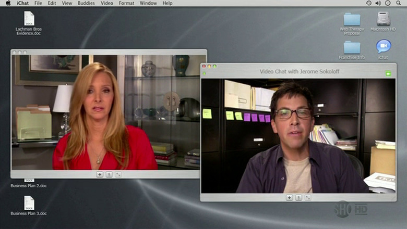This screenshot has width=407, height=229.
Task: Expand the left video window to full screen
Action: tap(118, 174)
